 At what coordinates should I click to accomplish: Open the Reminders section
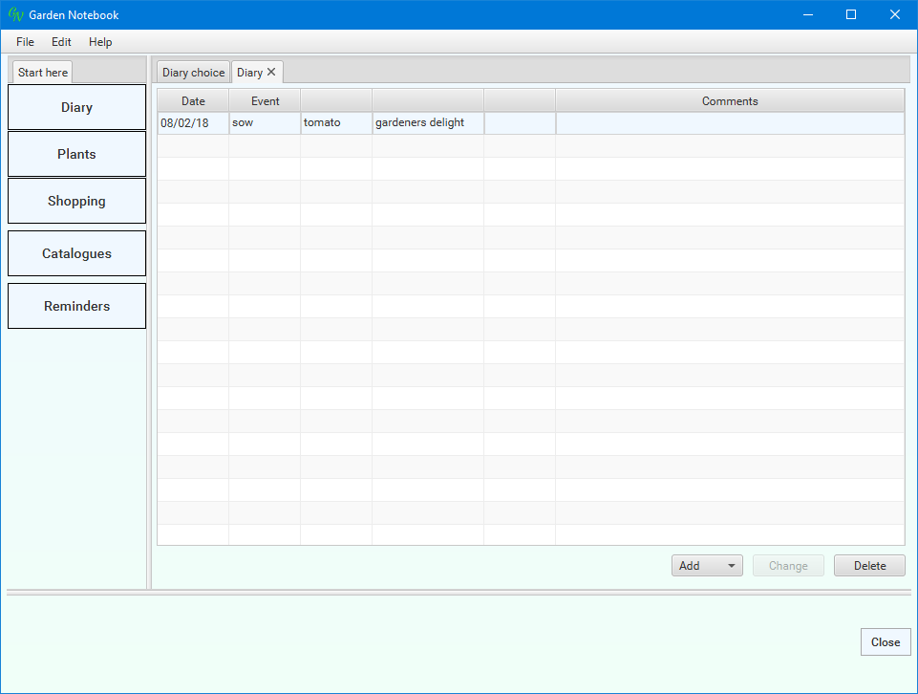[x=76, y=306]
